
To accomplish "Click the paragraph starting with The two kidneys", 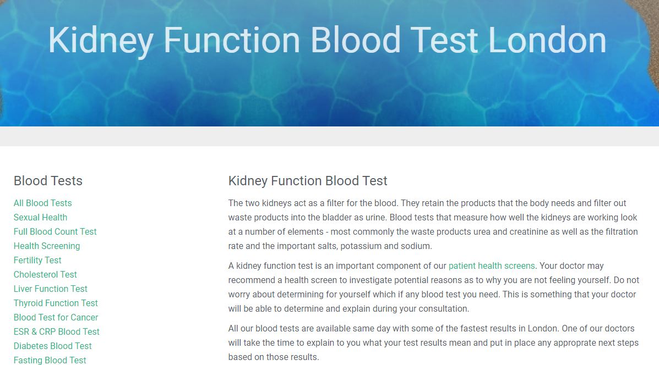I will pos(433,224).
